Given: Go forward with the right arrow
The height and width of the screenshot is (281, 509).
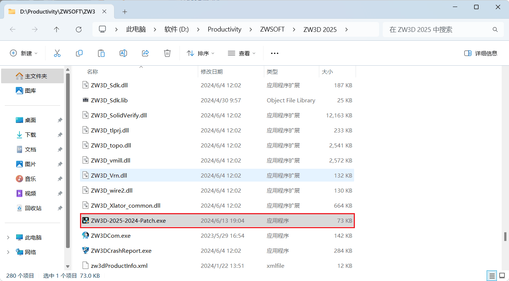Looking at the screenshot, I should pos(35,29).
